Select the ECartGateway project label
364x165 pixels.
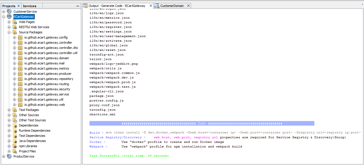click(24, 17)
